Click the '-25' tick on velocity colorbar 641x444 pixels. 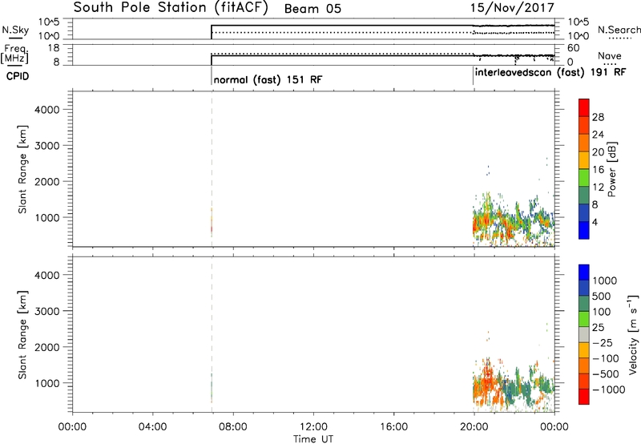603,343
